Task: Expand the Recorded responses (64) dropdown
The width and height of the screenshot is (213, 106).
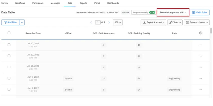Action: [x=173, y=12]
